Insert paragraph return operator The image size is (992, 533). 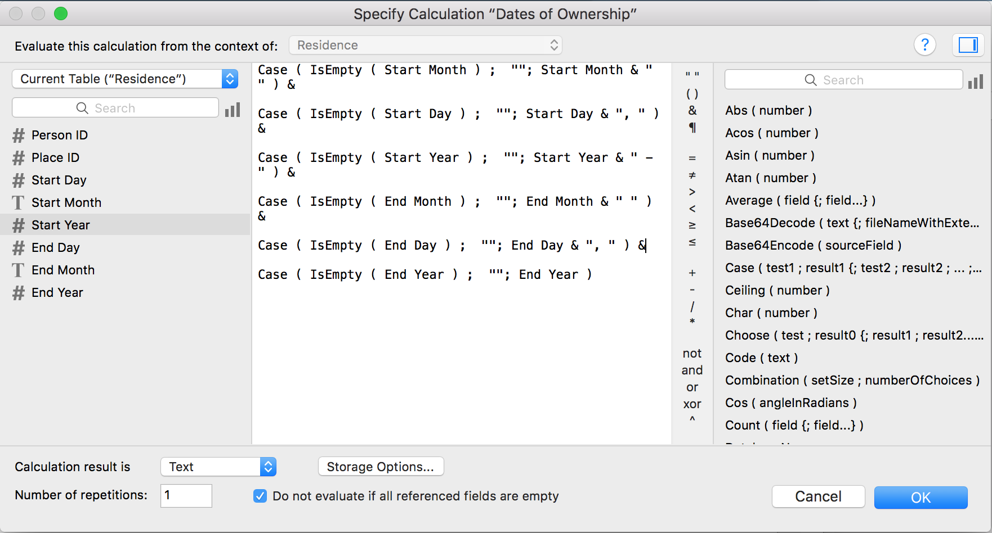pyautogui.click(x=692, y=128)
